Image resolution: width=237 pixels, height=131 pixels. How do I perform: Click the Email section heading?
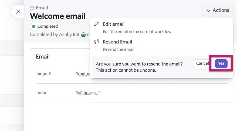coord(43,57)
